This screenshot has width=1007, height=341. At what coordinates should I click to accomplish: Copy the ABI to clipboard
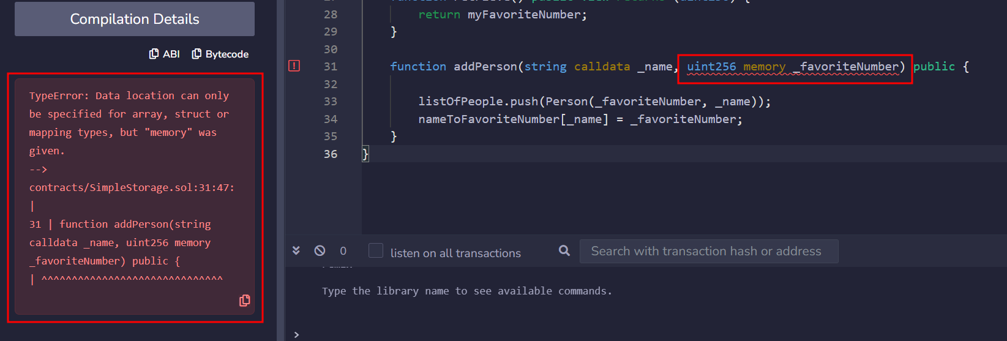click(165, 54)
